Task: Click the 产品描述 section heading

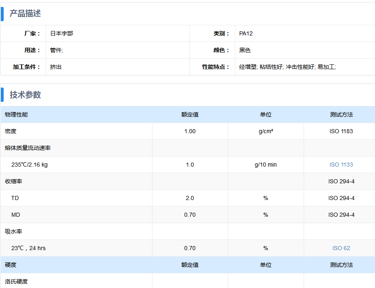Action: tap(25, 13)
